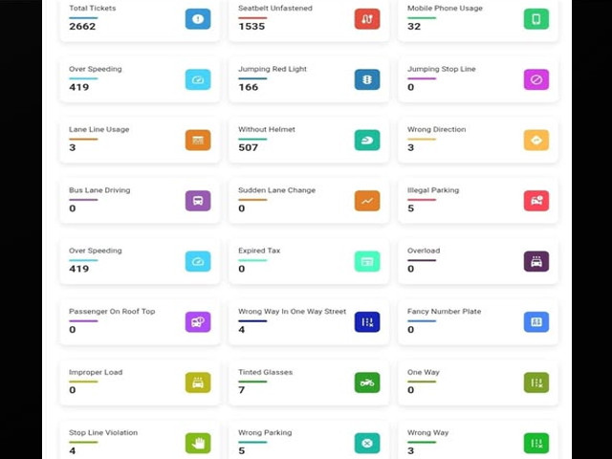
Task: Select the green Mobile Phone Usage icon
Action: coord(536,18)
